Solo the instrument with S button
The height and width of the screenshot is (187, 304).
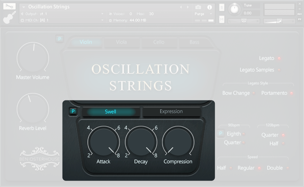click(222, 7)
